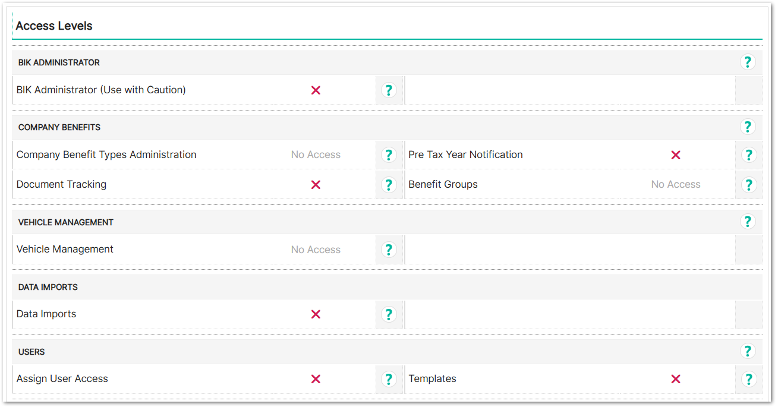
Task: Enable Document Tracking access via red X
Action: click(x=316, y=185)
